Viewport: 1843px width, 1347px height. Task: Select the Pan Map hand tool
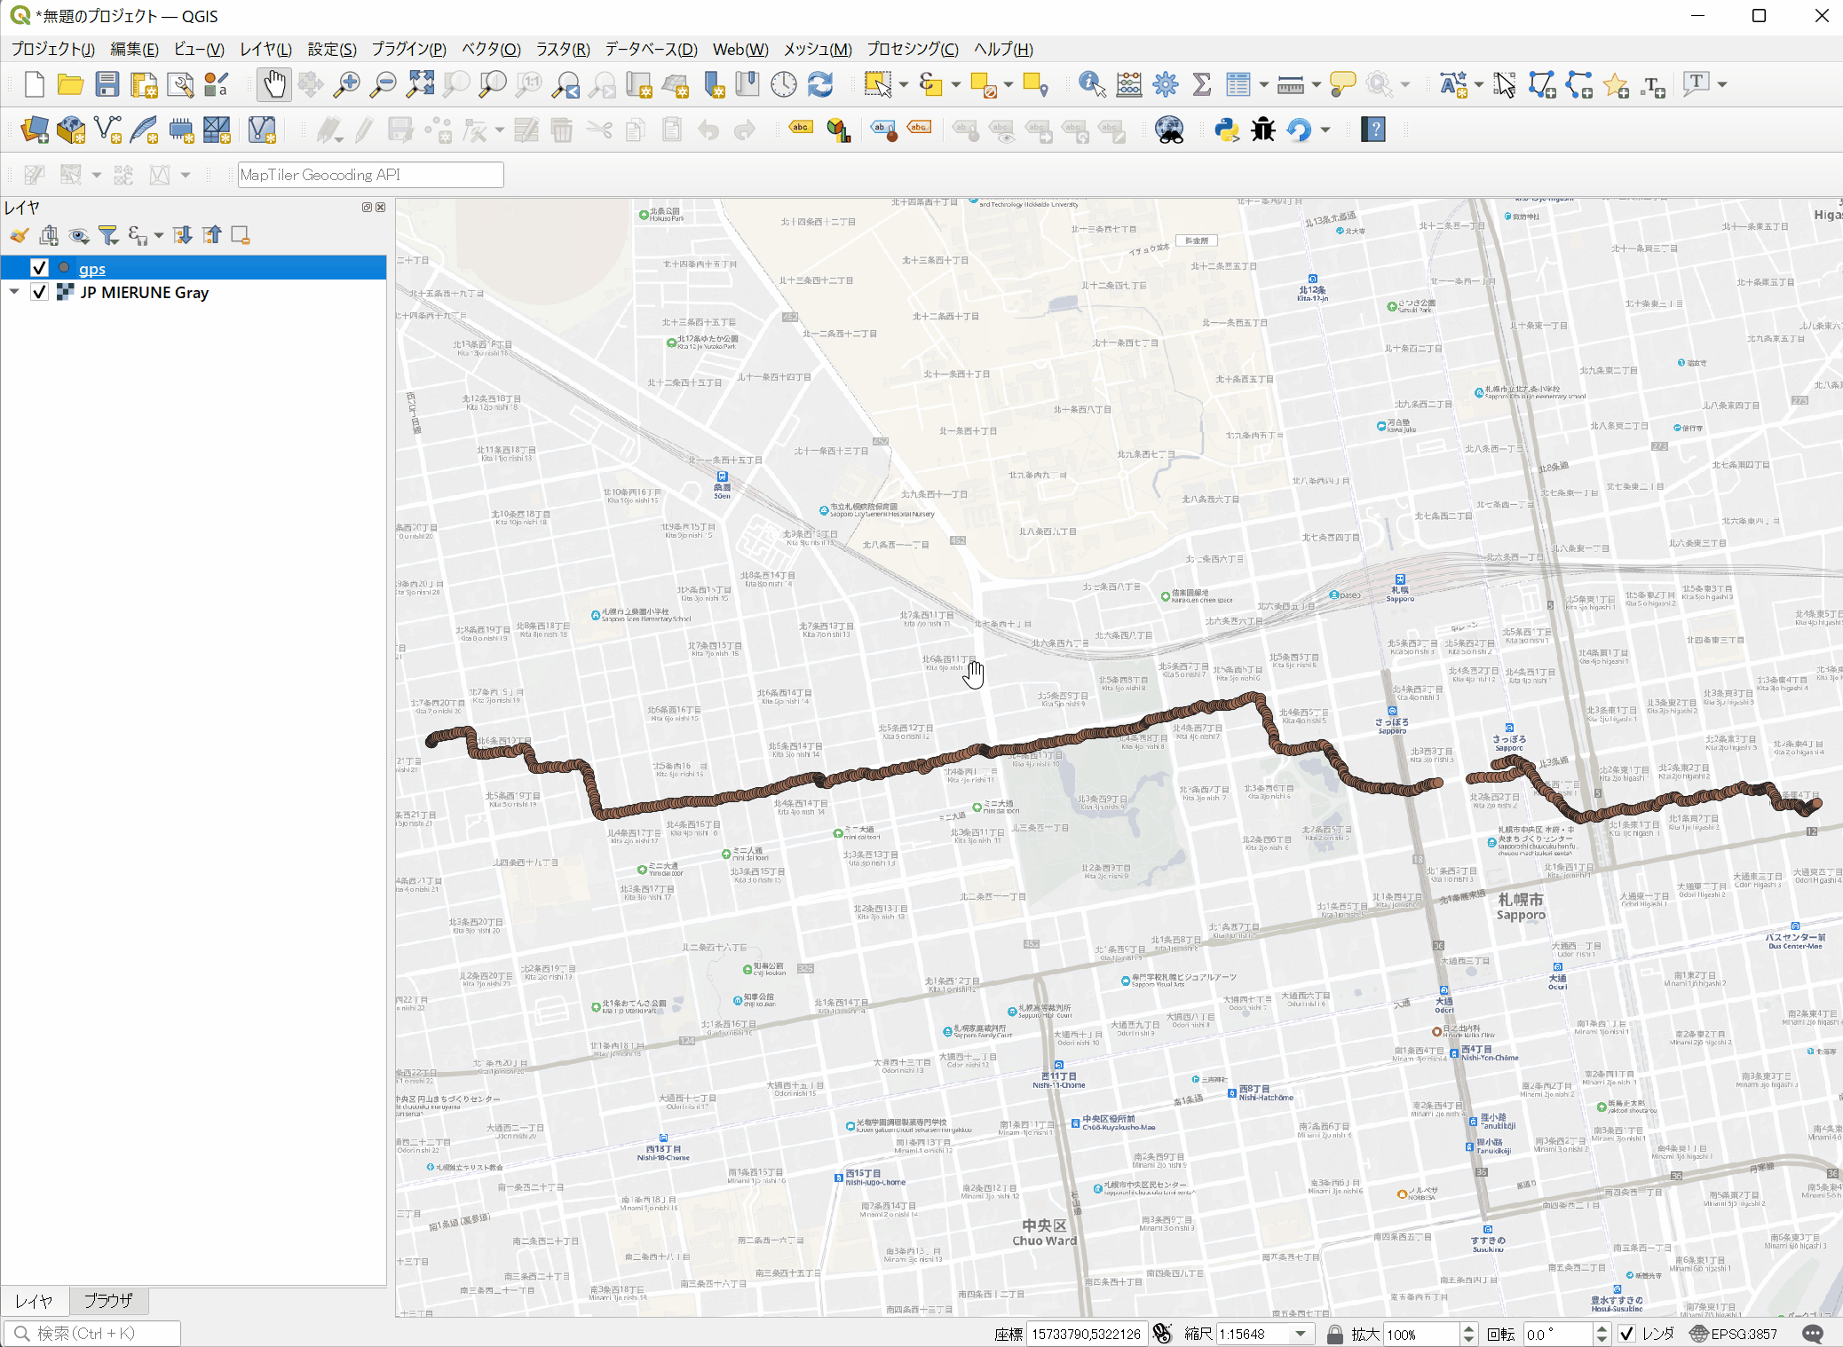pos(274,84)
